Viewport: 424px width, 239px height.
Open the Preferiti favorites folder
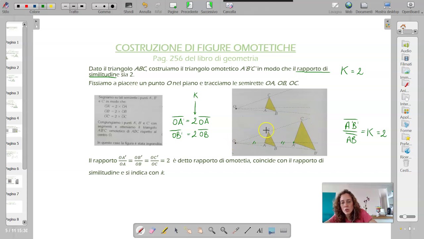coord(406,140)
